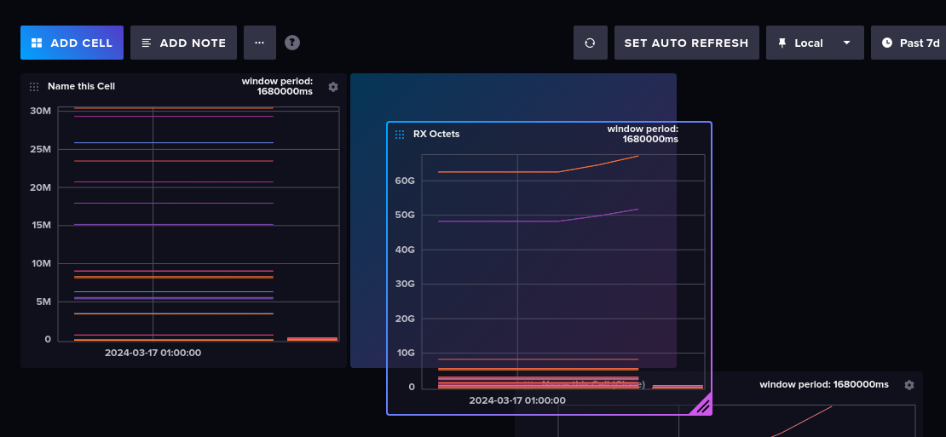Click the ADD NOTE button
Screen dimensions: 946x437
pyautogui.click(x=183, y=43)
